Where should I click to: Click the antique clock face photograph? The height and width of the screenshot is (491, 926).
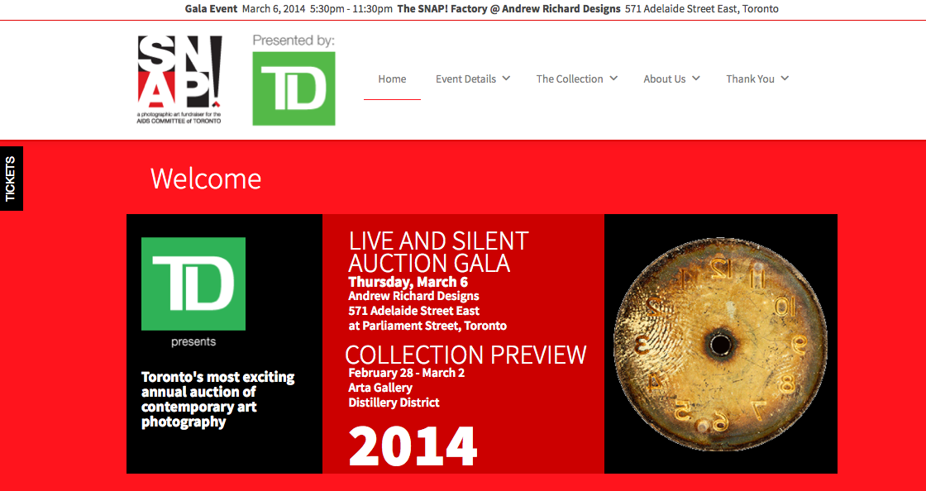pyautogui.click(x=720, y=344)
